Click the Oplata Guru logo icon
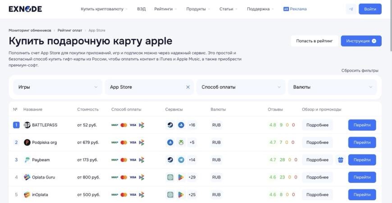This screenshot has width=392, height=203. [27, 177]
